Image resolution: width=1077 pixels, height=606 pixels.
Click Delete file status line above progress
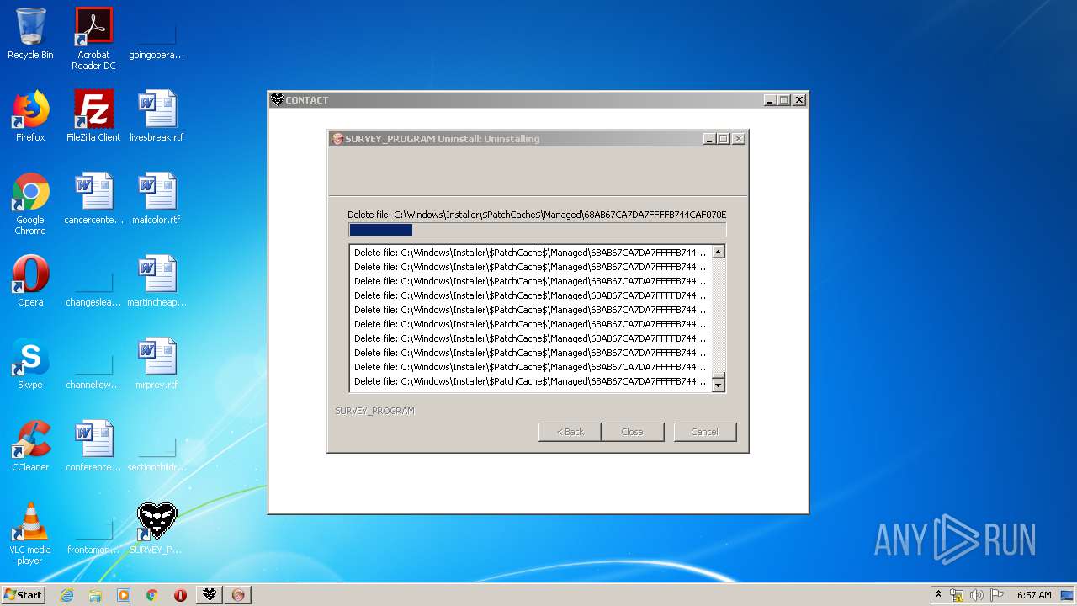click(x=537, y=215)
